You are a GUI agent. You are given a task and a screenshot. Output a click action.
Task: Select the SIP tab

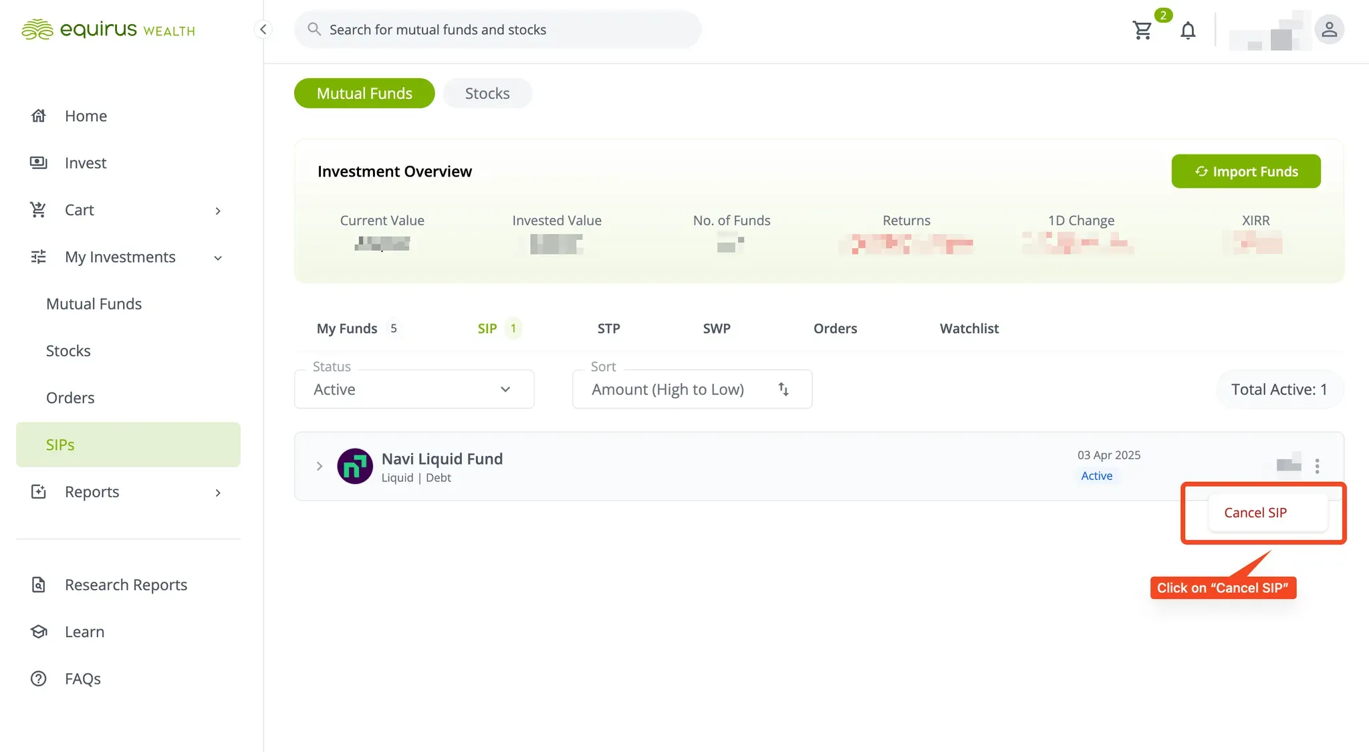pyautogui.click(x=498, y=328)
